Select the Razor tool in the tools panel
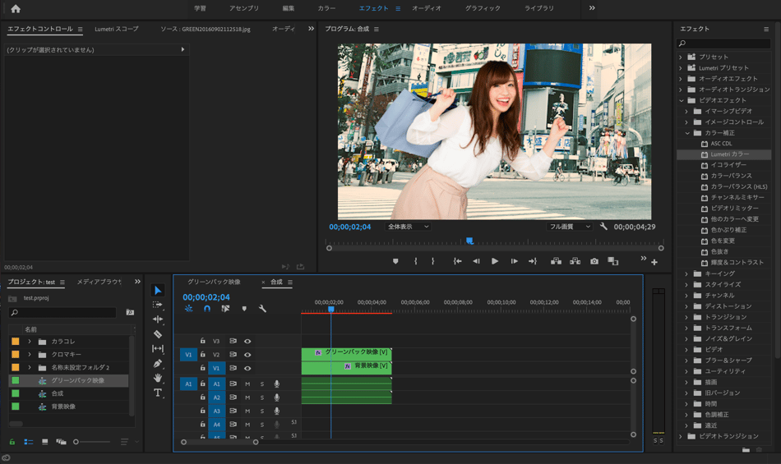Image resolution: width=781 pixels, height=464 pixels. 158,334
